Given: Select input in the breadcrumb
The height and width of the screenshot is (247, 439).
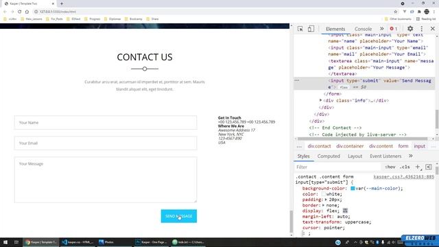Looking at the screenshot, I should coord(419,146).
